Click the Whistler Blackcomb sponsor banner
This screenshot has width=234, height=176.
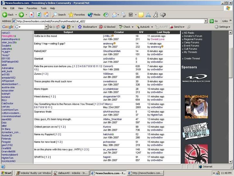tap(195, 78)
